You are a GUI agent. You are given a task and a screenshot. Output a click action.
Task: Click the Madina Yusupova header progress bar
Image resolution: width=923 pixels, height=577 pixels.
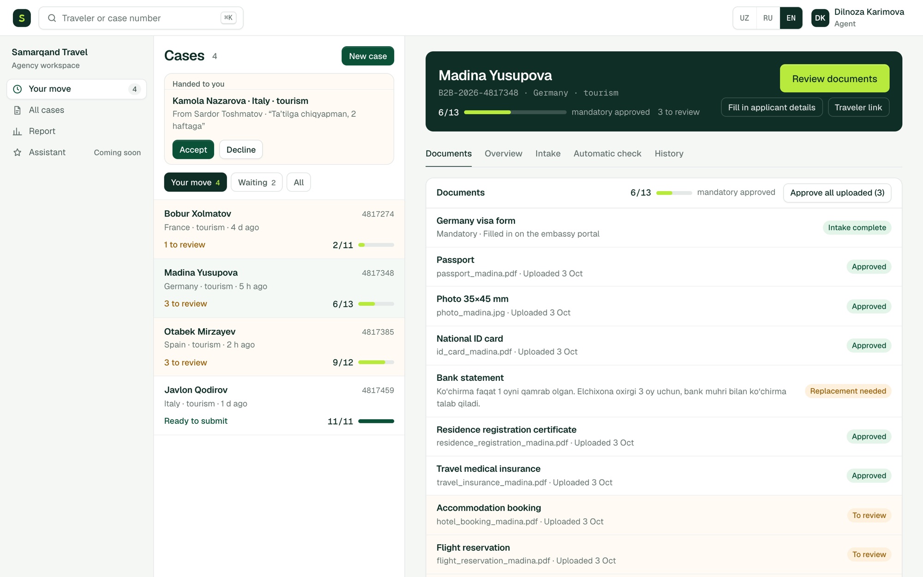coord(515,112)
